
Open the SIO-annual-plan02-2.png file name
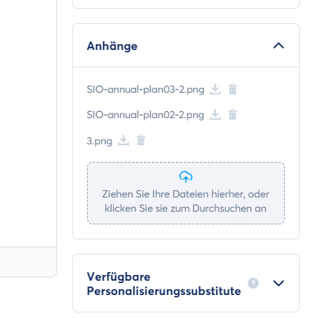tap(146, 115)
